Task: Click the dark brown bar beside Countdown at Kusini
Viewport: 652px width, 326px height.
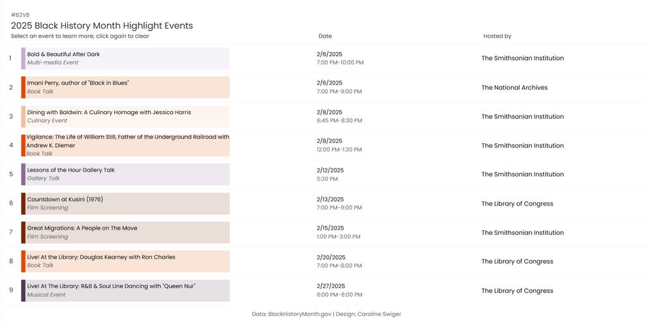Action: 23,204
